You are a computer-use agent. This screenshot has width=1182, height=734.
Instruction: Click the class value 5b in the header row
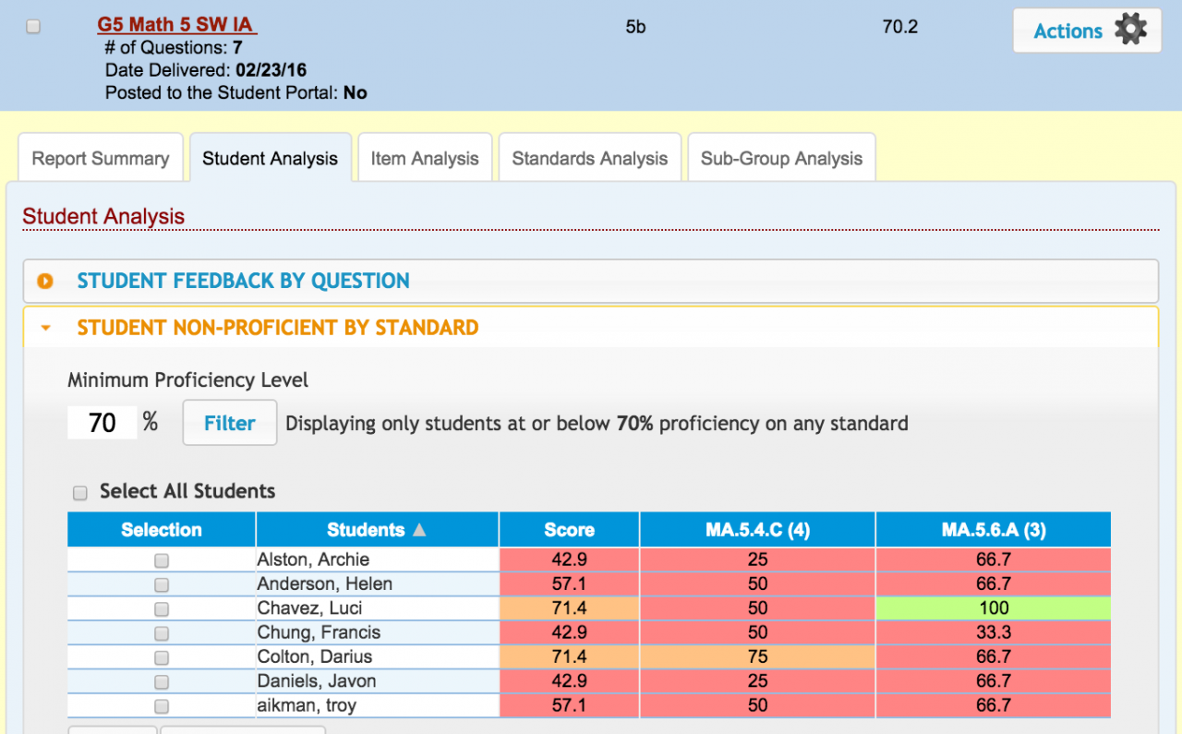635,27
